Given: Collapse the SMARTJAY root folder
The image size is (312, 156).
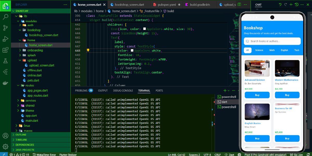Looking at the screenshot, I should click(40, 11).
